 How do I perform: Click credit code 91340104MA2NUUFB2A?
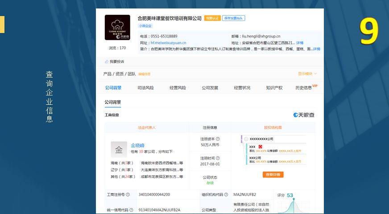159,210
